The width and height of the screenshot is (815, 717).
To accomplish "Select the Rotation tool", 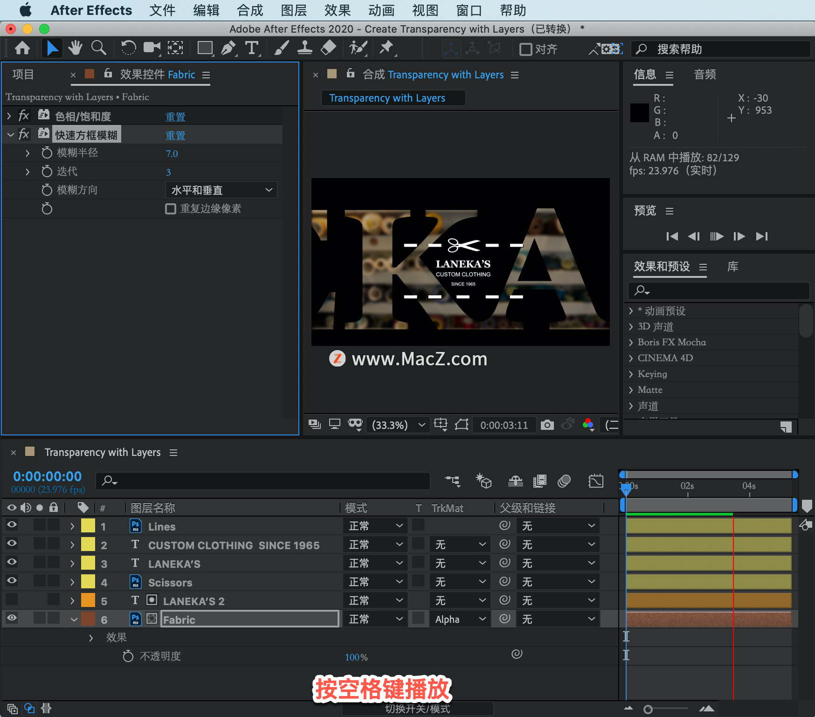I will 128,48.
